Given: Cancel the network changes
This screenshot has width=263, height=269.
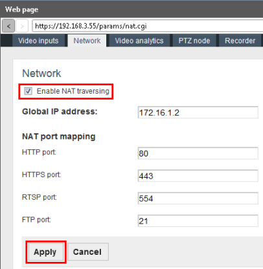Looking at the screenshot, I should point(88,252).
